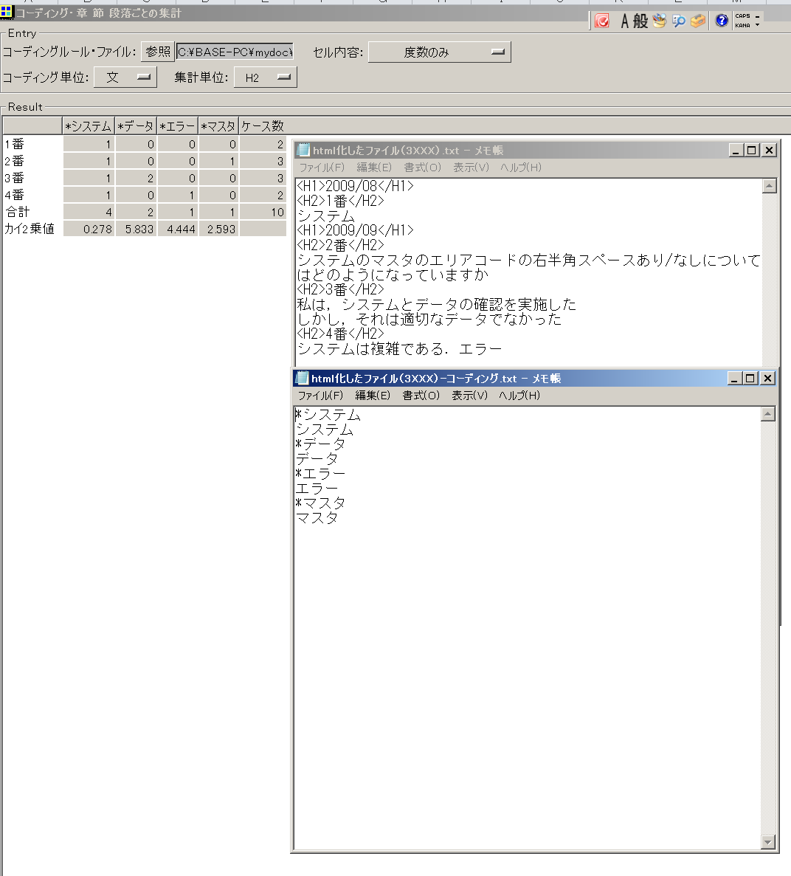Click the chi-square value 5.833 cell
Viewport: 791px width, 876px height.
pos(136,229)
